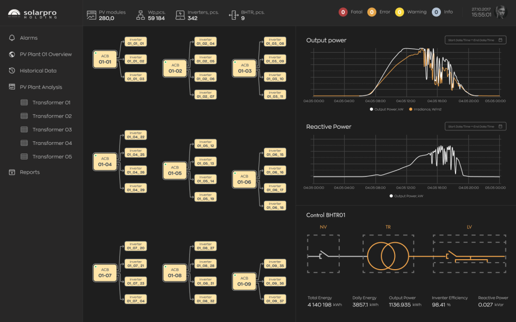Open Transformer 03 in sidebar
Viewport: 516px width, 322px height.
coord(52,130)
